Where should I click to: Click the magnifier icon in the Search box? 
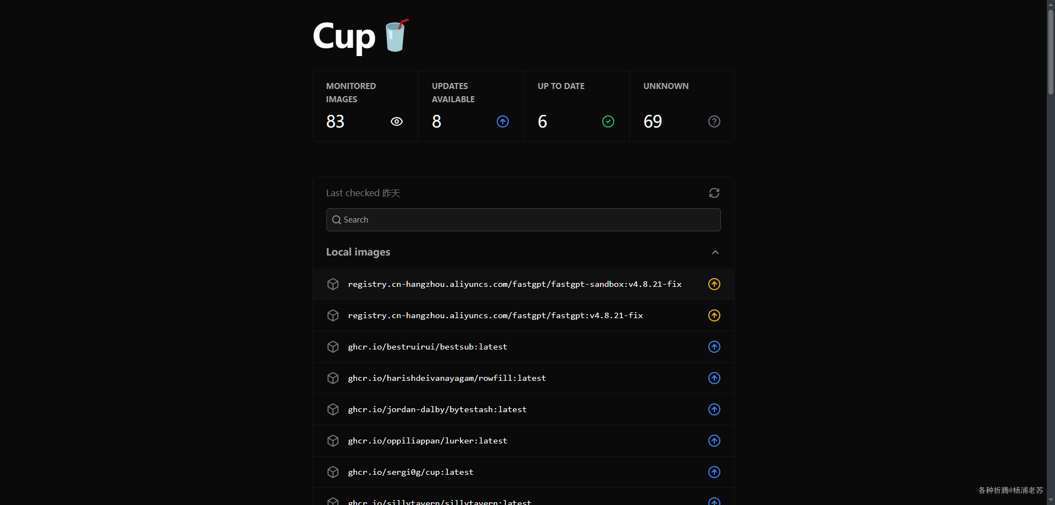337,220
